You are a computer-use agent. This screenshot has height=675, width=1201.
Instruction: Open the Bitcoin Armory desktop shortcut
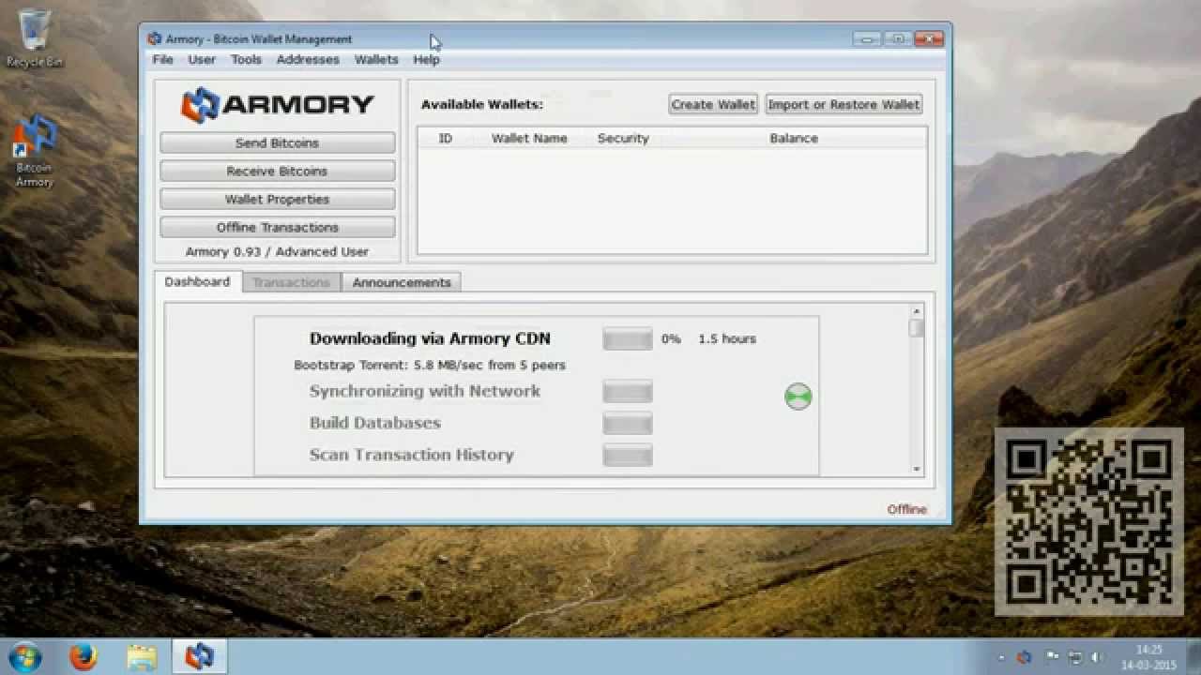[35, 150]
